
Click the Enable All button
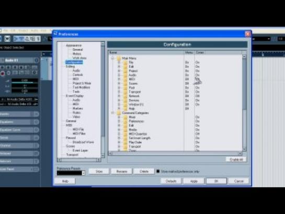click(x=236, y=160)
